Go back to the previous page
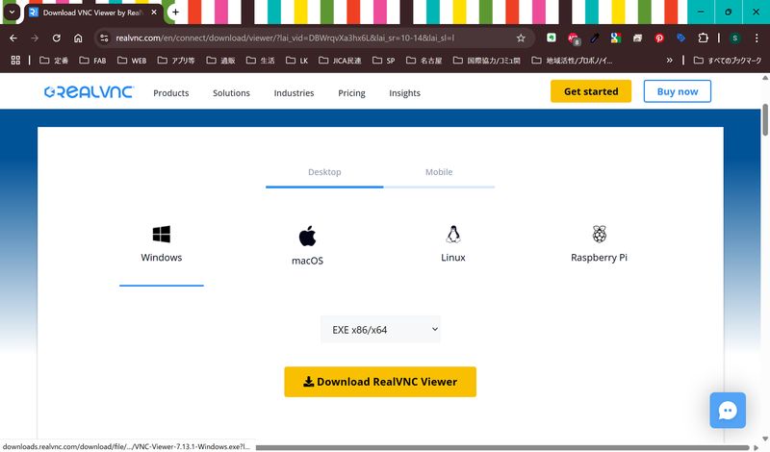The width and height of the screenshot is (770, 452). [13, 38]
